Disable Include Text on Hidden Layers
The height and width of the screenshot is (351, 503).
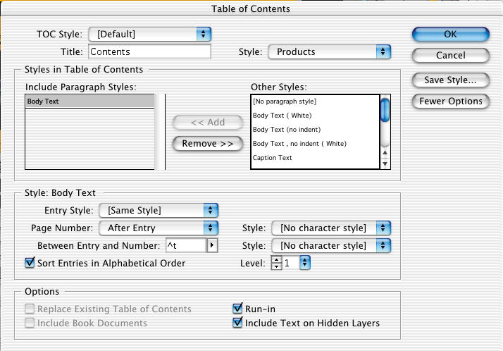237,324
